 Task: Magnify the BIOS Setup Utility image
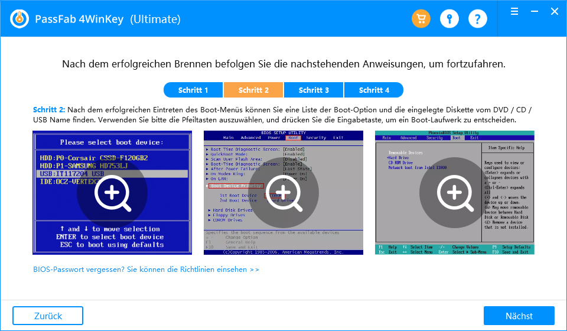coord(283,193)
